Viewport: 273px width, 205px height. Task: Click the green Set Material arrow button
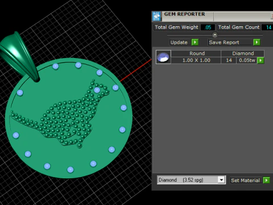point(266,180)
